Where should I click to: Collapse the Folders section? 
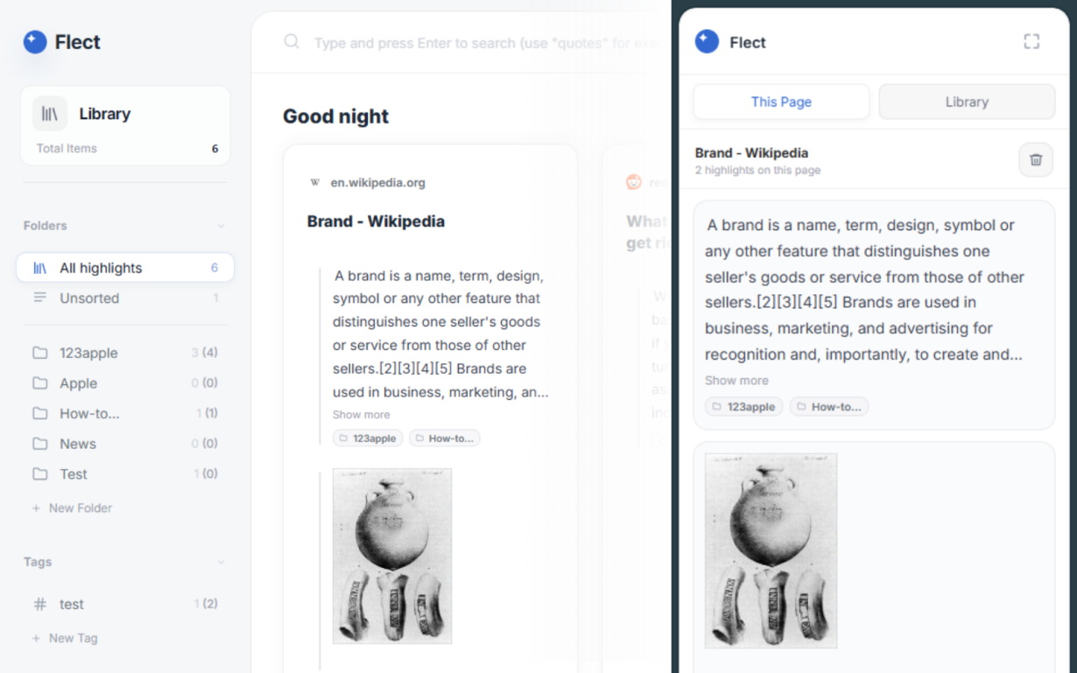221,226
